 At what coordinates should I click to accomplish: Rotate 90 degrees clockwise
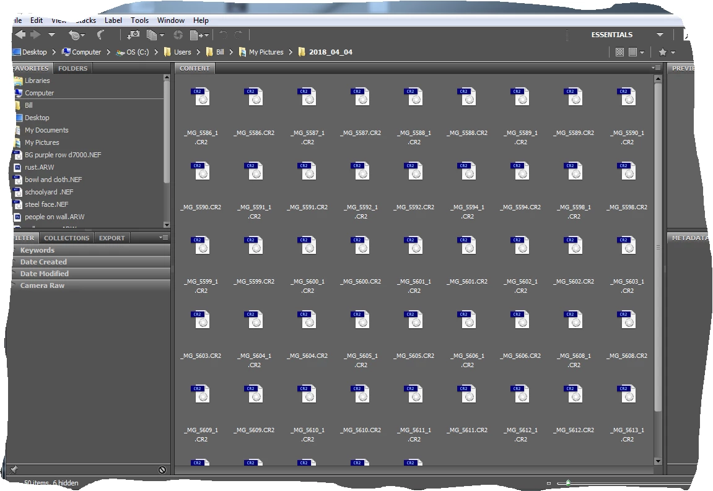coord(238,35)
